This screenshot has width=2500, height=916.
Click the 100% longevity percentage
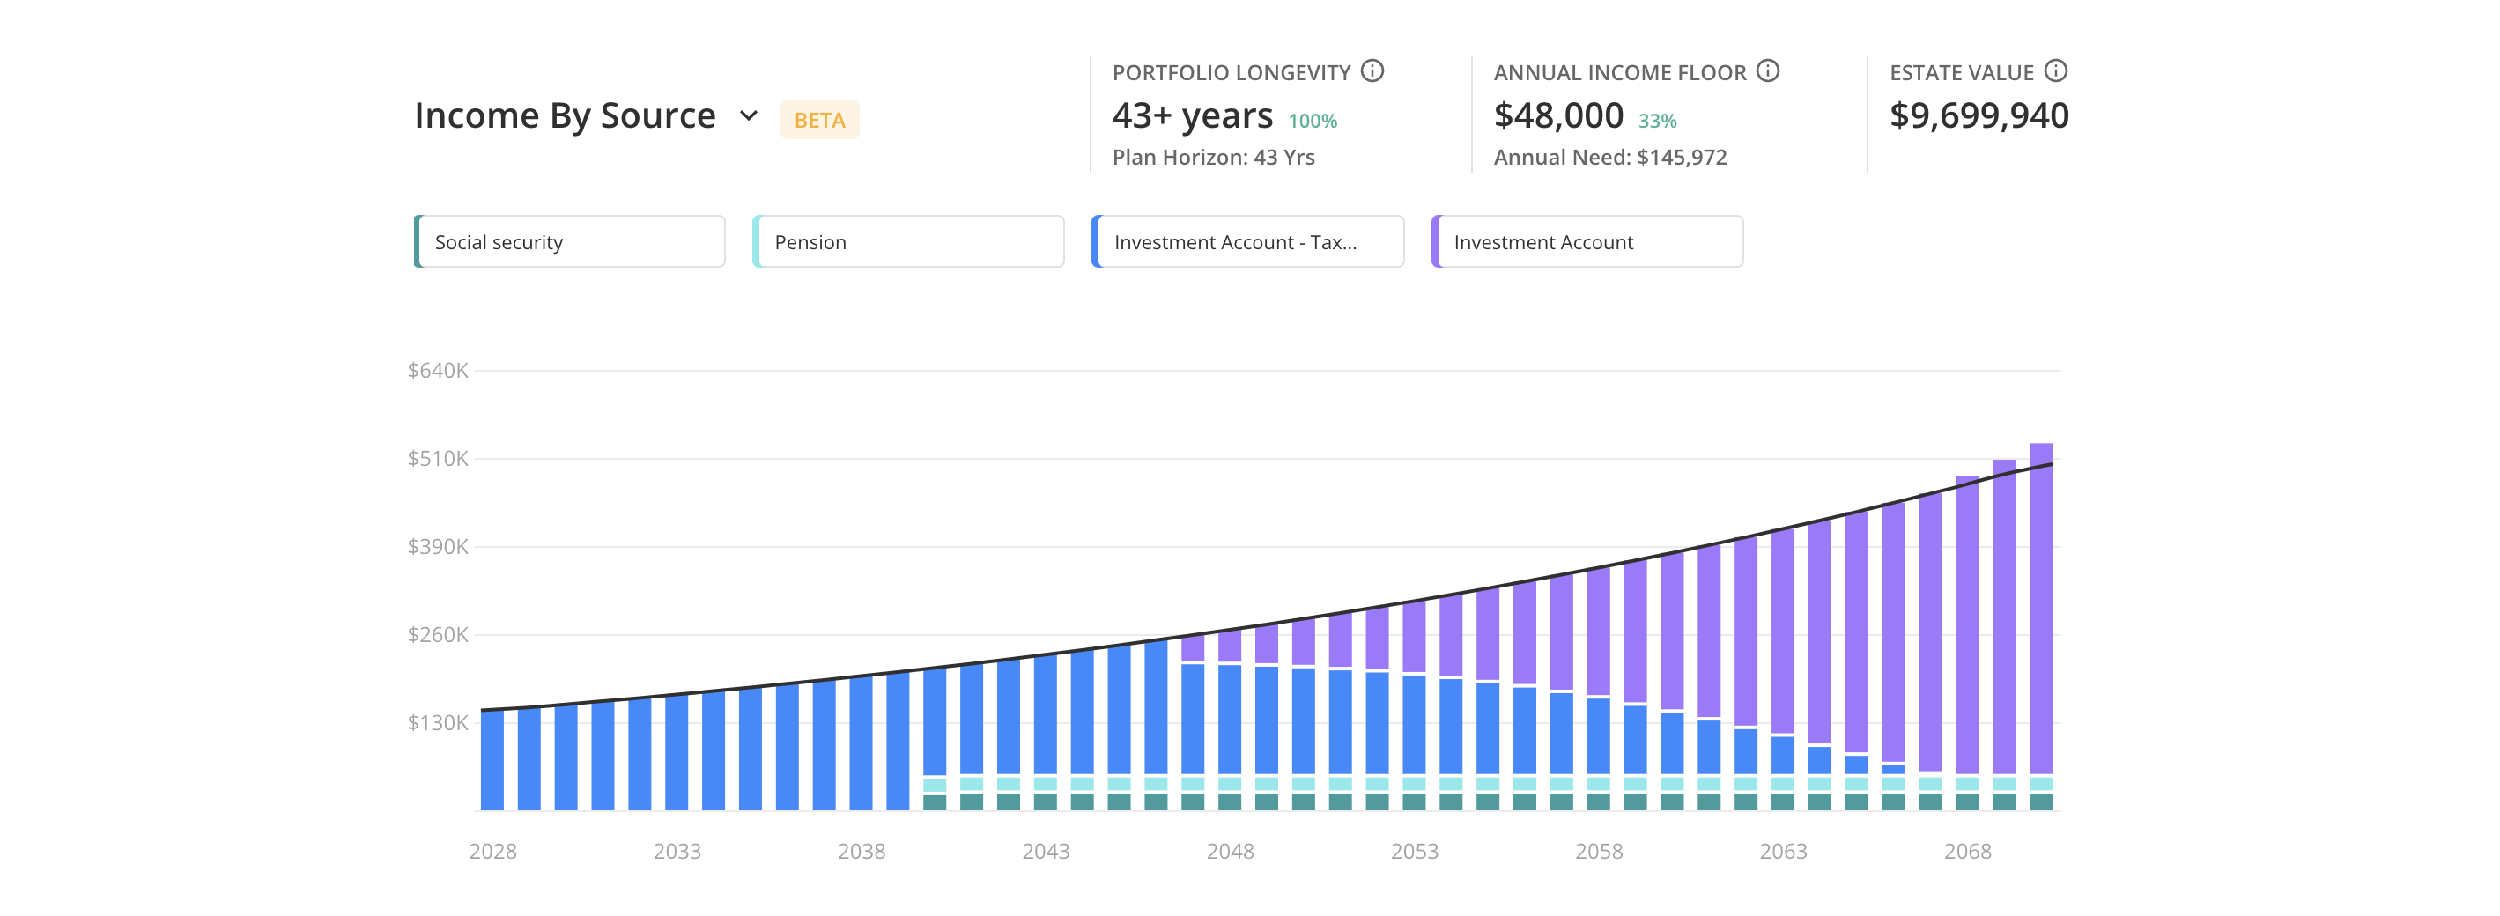[1313, 122]
